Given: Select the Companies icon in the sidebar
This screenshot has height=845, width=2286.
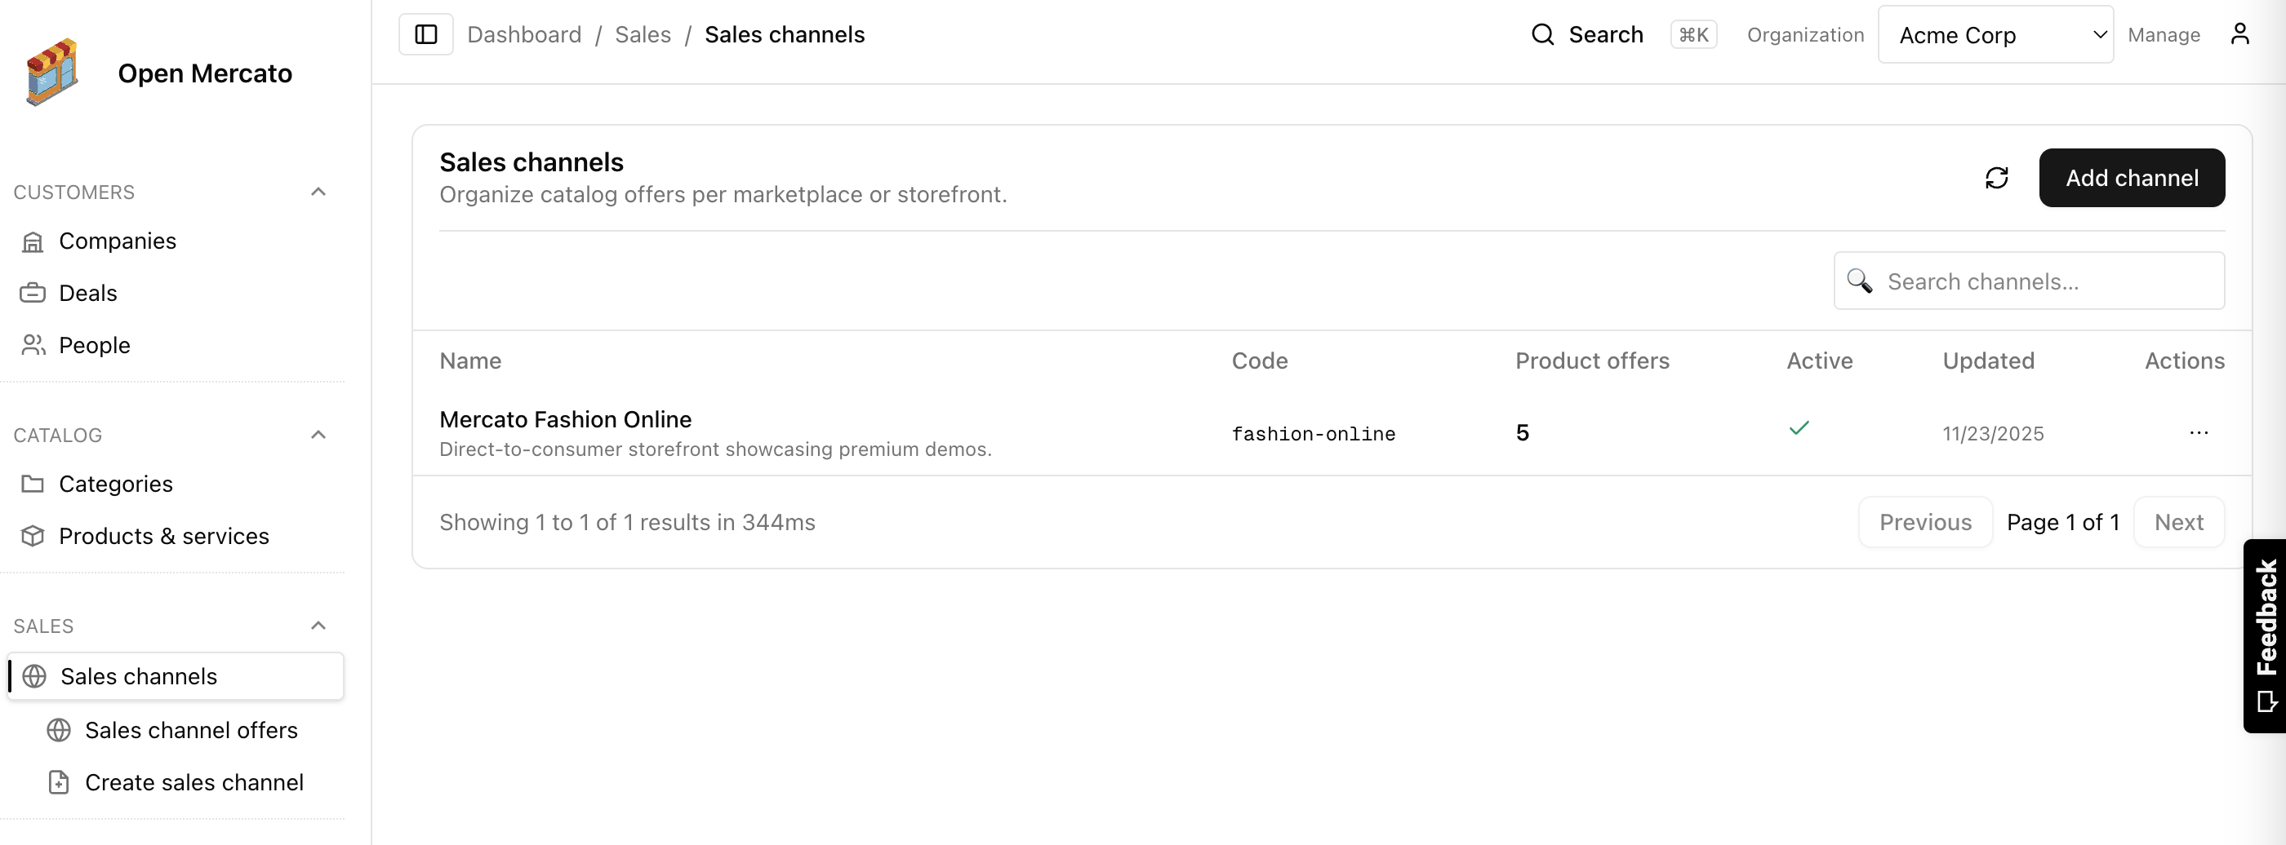Looking at the screenshot, I should (32, 241).
